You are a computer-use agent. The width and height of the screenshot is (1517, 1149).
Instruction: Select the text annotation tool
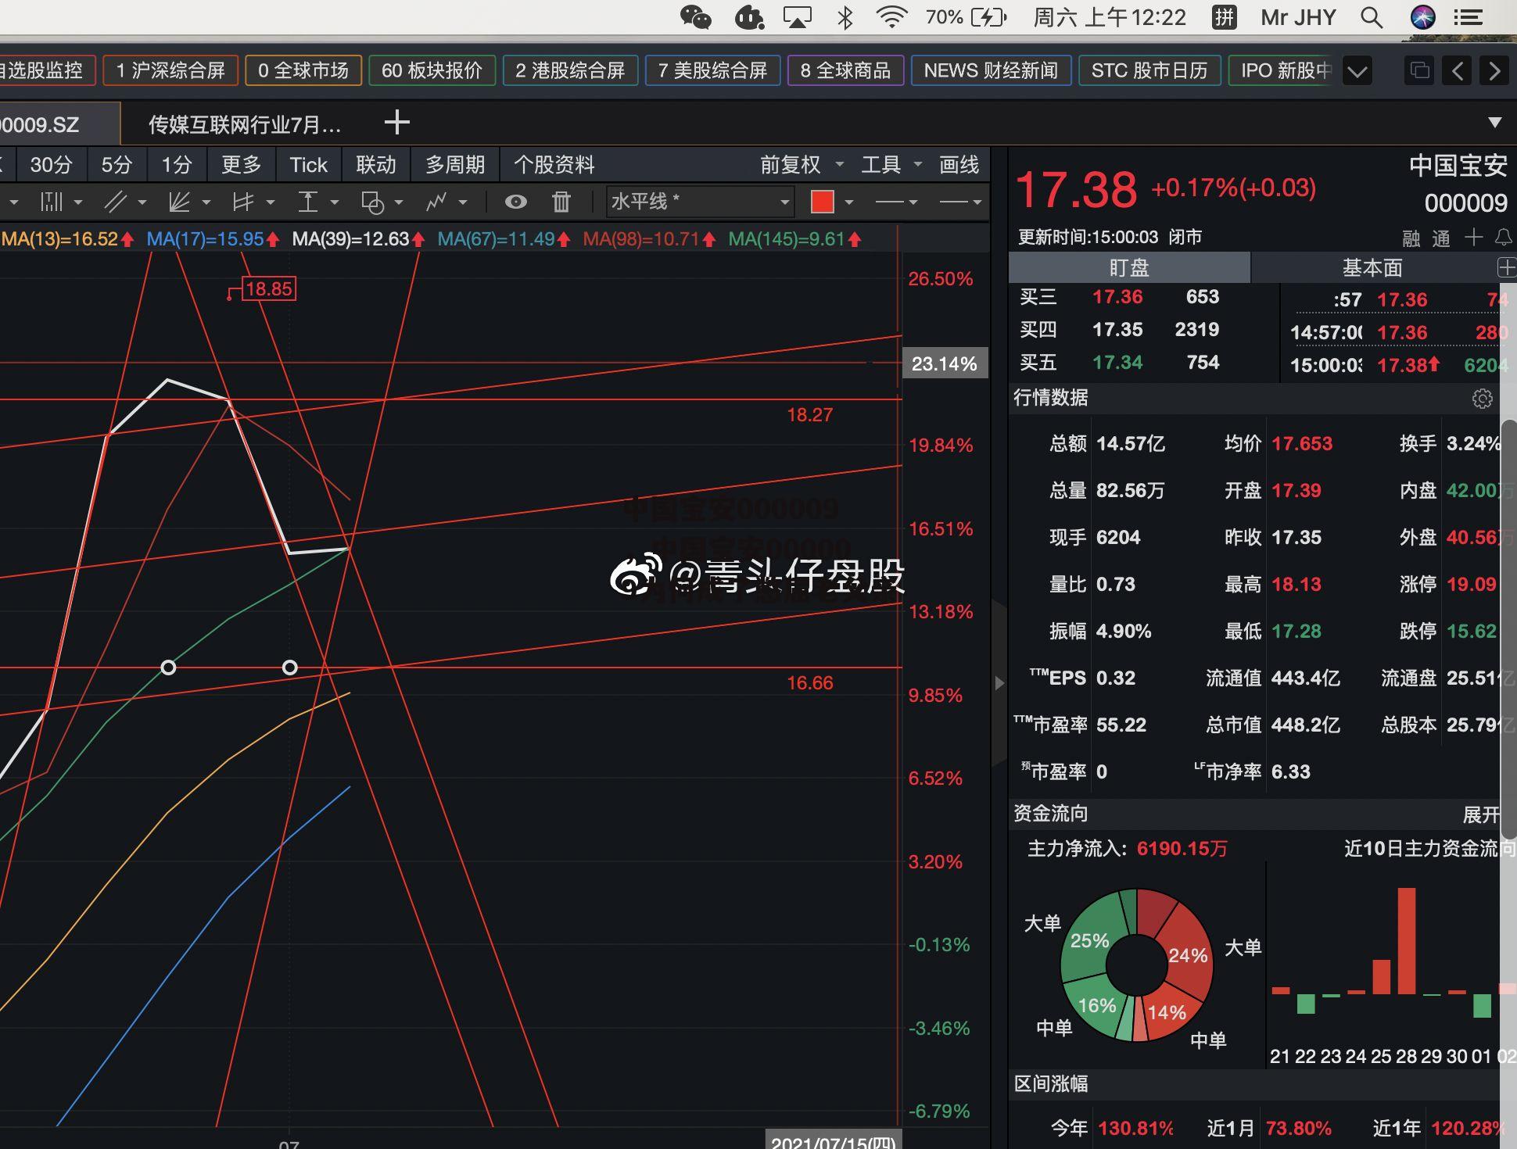[x=308, y=202]
